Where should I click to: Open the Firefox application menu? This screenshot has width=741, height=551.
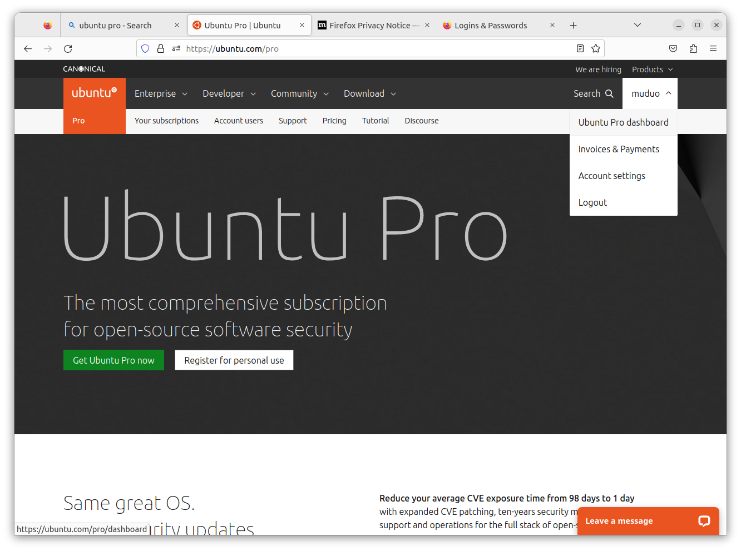(x=713, y=48)
